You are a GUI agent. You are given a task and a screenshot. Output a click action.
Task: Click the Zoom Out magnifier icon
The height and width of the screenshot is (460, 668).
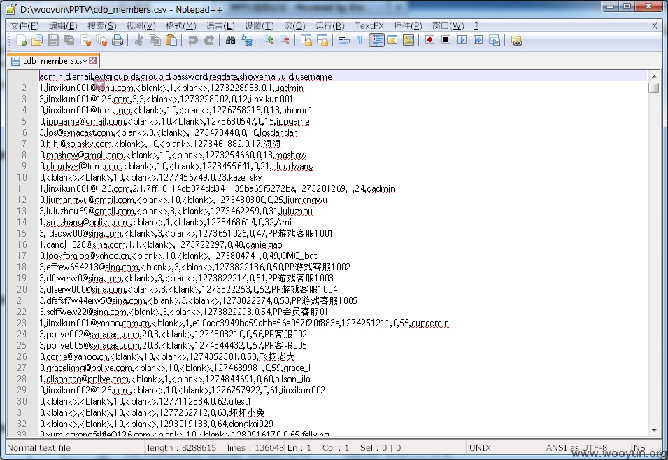click(x=285, y=41)
